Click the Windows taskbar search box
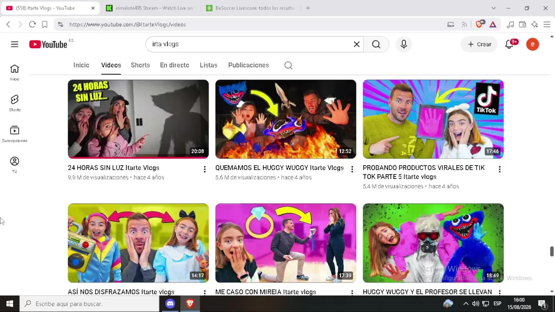The height and width of the screenshot is (312, 555). (x=90, y=304)
